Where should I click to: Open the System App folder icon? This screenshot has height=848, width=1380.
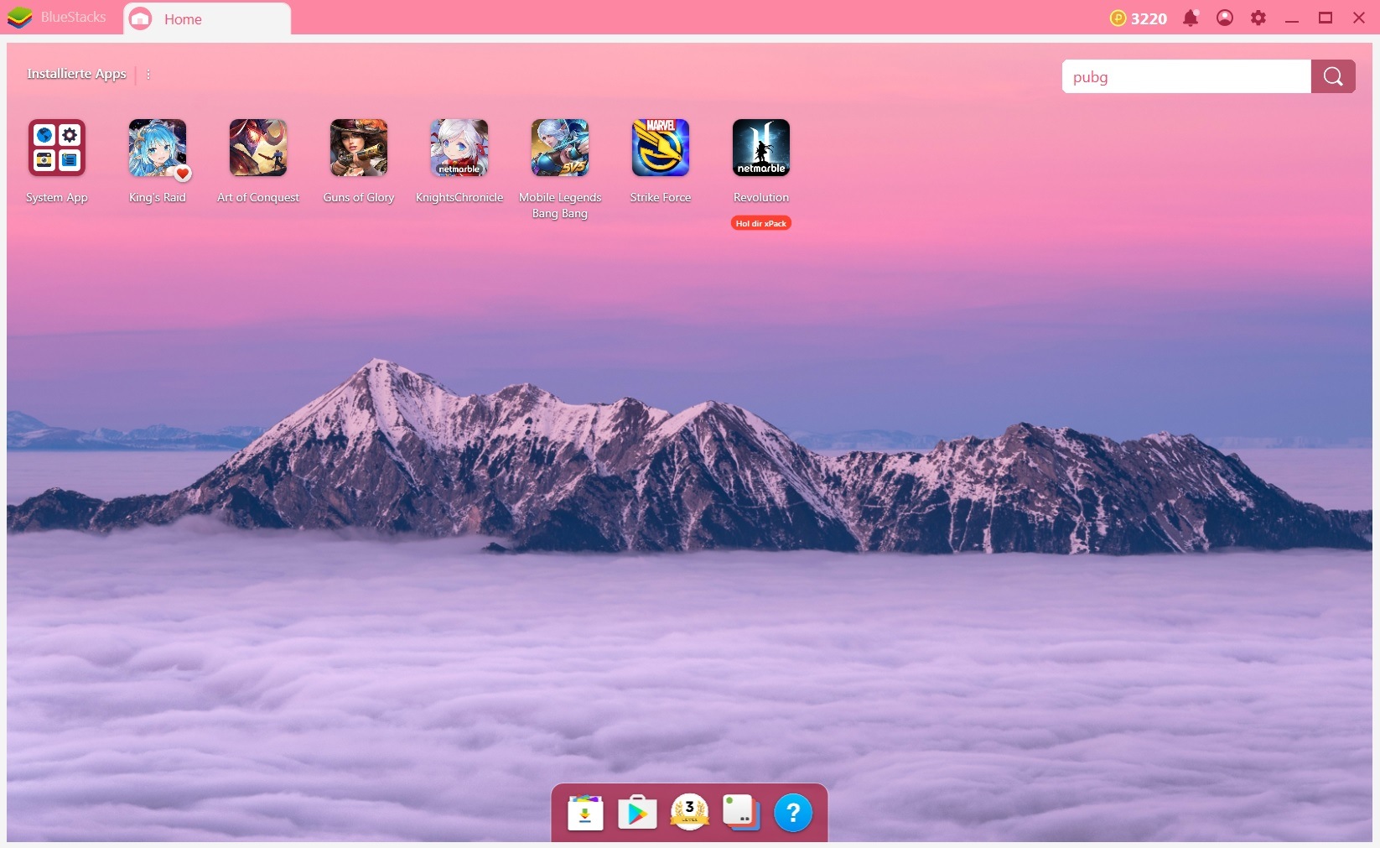click(57, 148)
